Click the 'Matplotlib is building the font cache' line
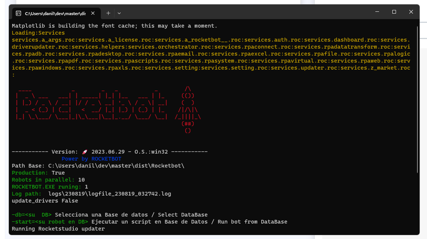This screenshot has height=239, width=427. [115, 26]
